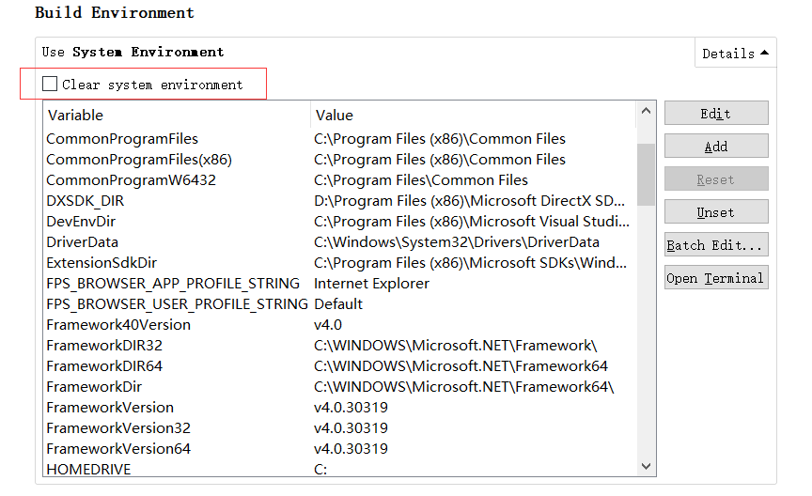
Task: Enable the Clear system environment checkbox
Action: (x=50, y=84)
